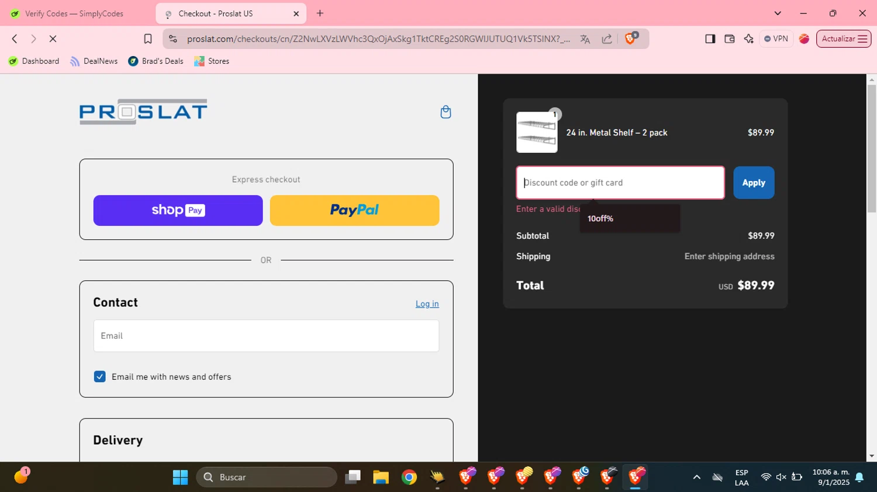Click the translate page icon

coord(585,39)
